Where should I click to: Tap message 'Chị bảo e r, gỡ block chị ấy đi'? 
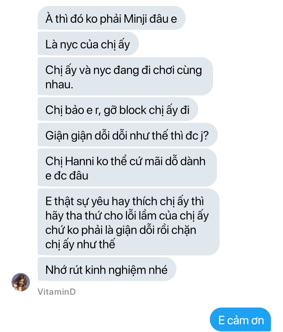click(118, 109)
